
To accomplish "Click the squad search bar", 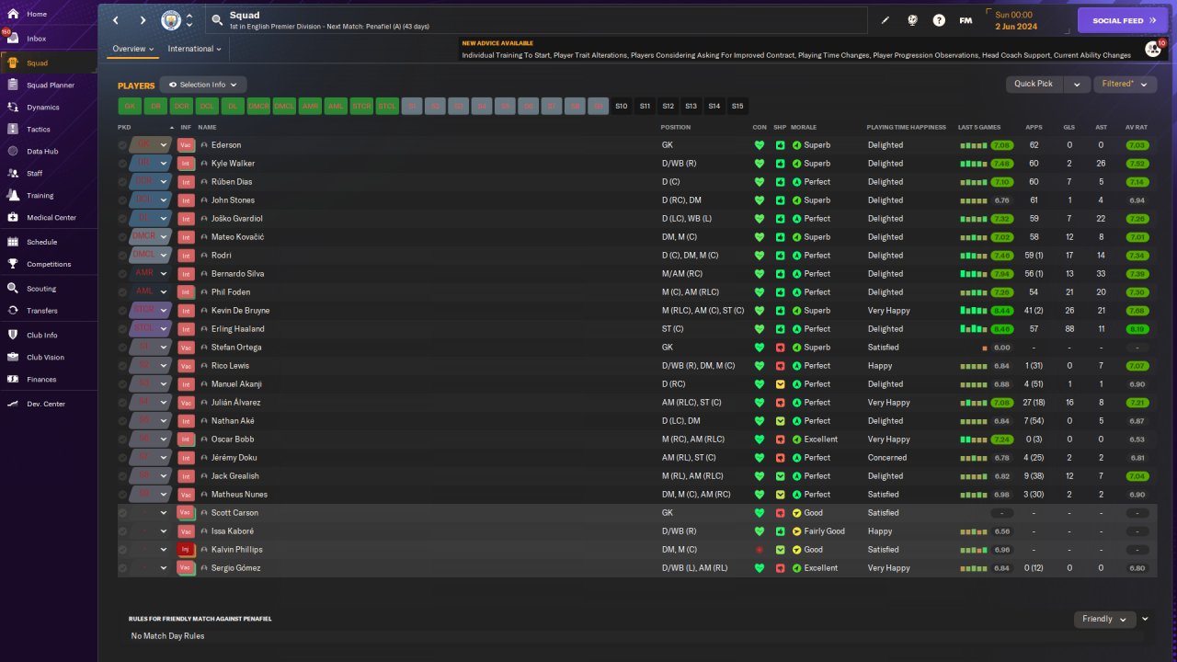I will click(x=536, y=20).
